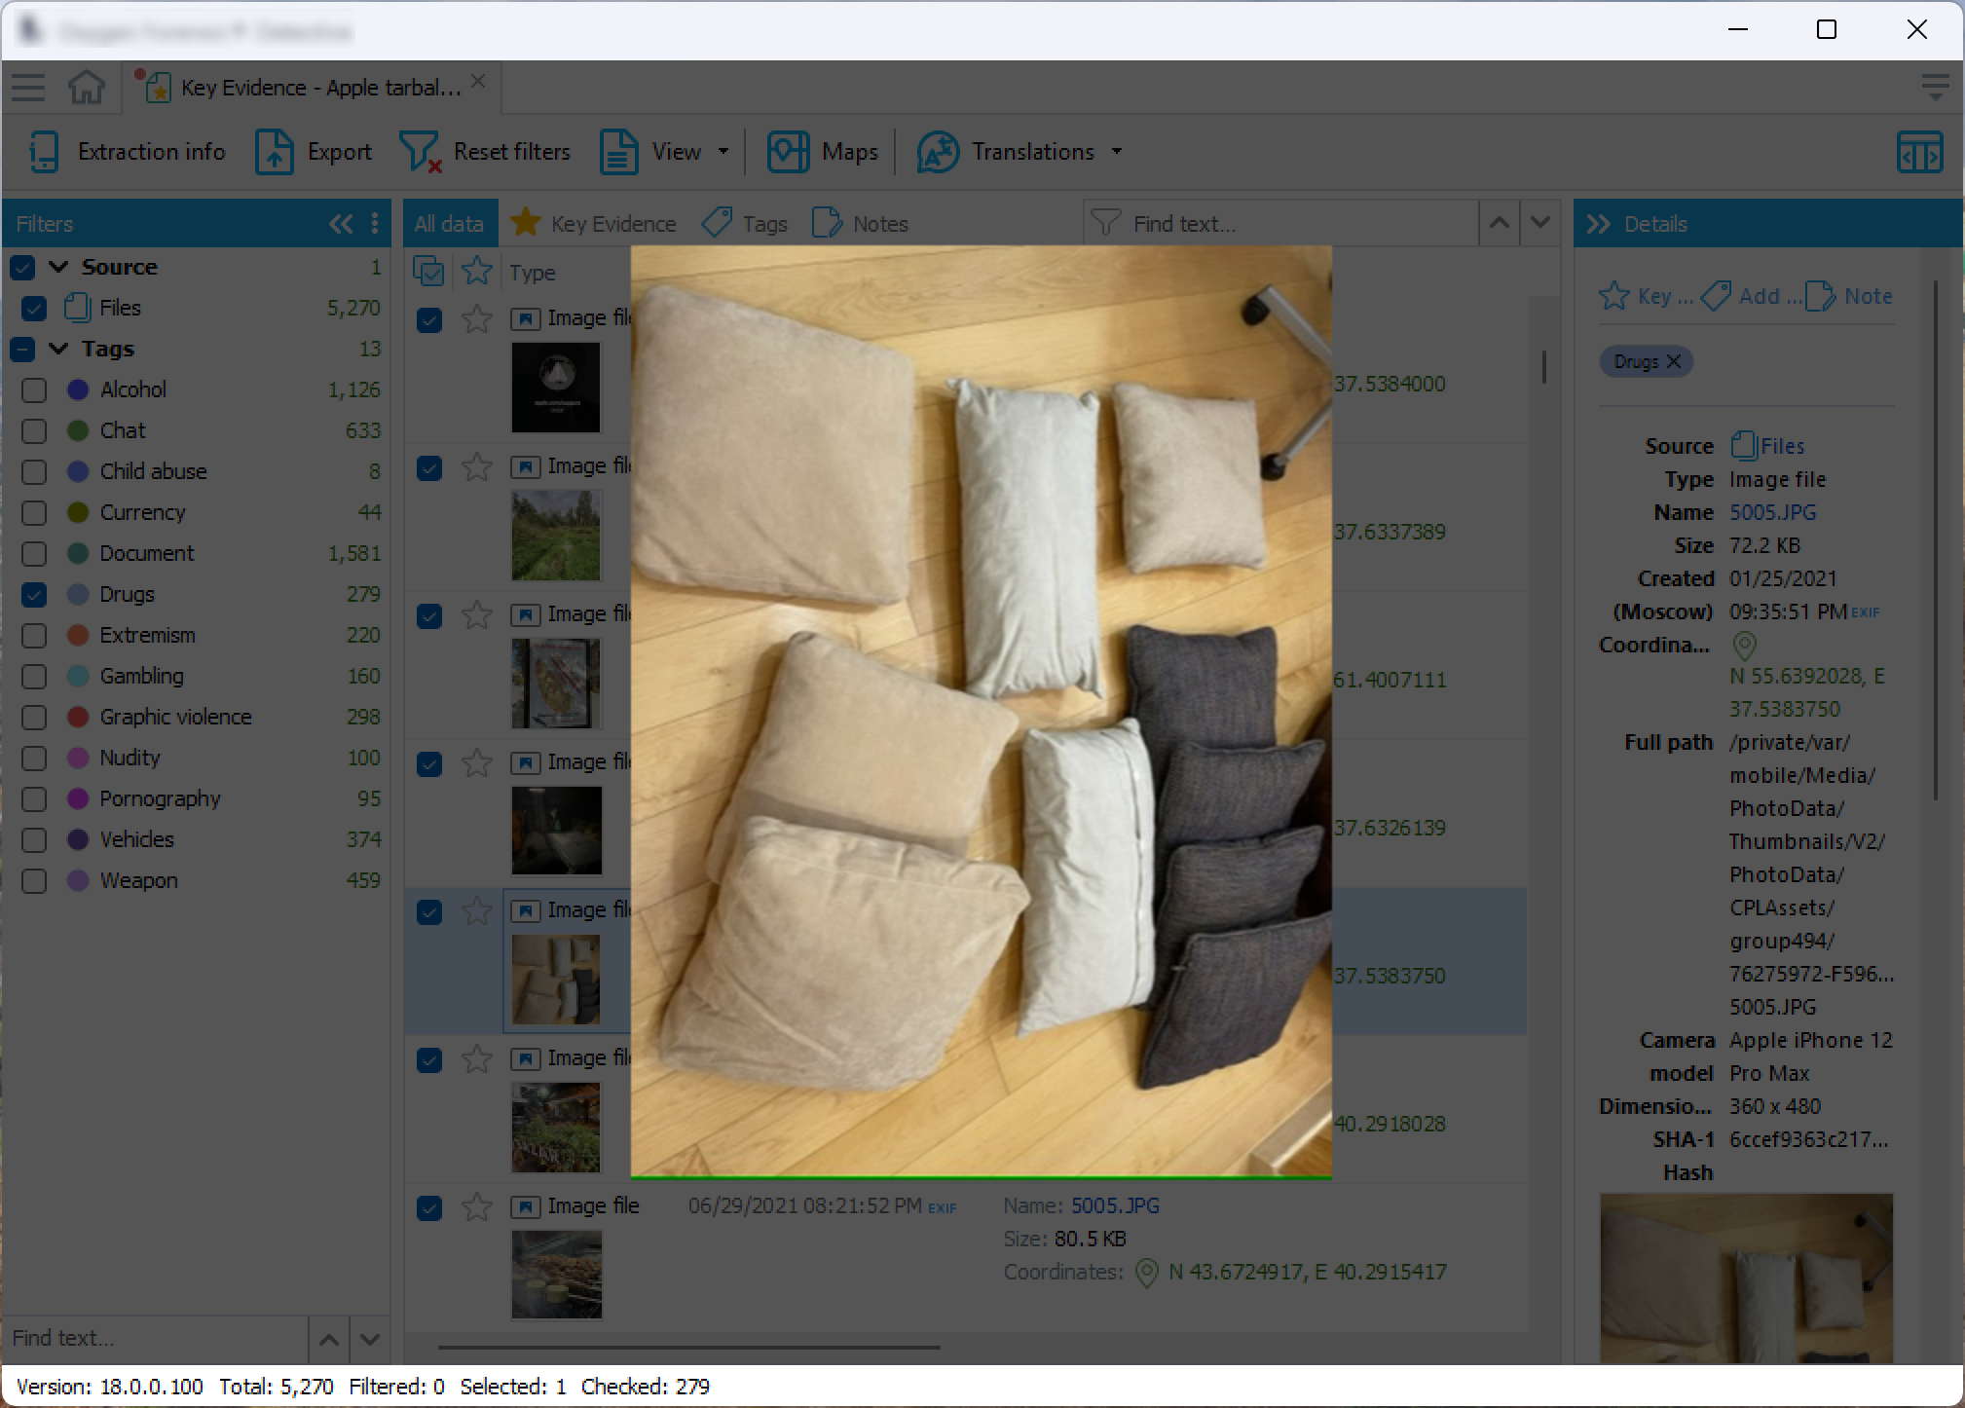The height and width of the screenshot is (1408, 1965).
Task: Click the coordinates map pin in Details
Action: [x=1745, y=645]
